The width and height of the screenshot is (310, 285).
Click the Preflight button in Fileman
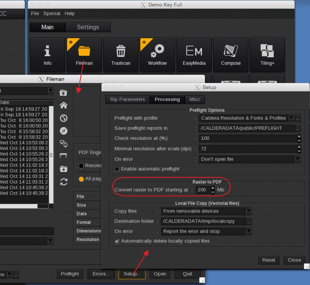pos(70,274)
